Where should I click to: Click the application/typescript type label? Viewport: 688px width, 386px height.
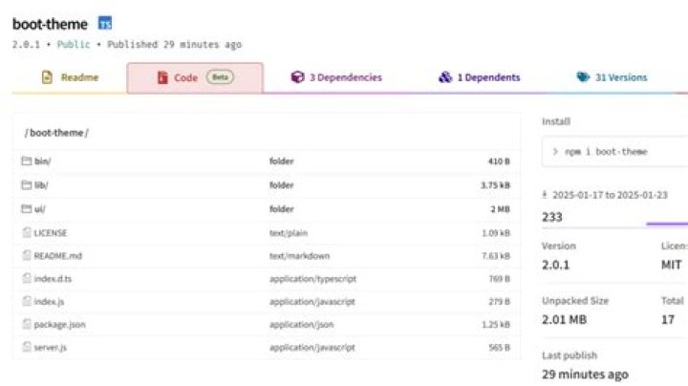[312, 279]
